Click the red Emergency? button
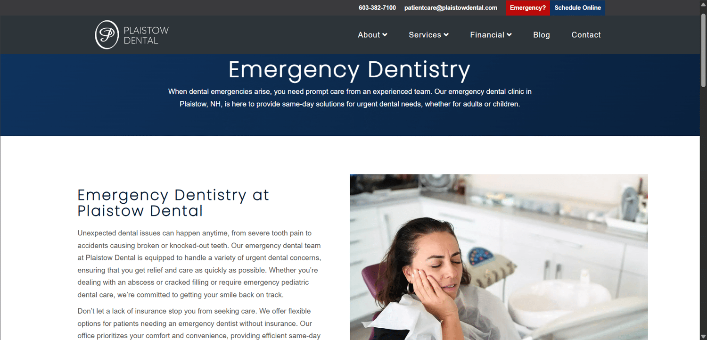 click(528, 8)
